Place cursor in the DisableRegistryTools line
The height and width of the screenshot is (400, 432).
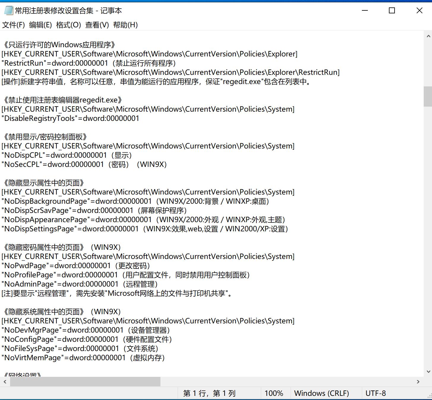[x=70, y=118]
